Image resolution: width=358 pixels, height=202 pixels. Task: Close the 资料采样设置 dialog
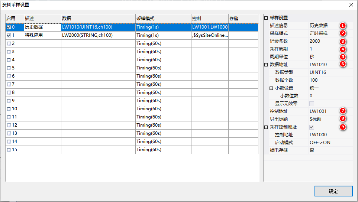click(x=351, y=5)
